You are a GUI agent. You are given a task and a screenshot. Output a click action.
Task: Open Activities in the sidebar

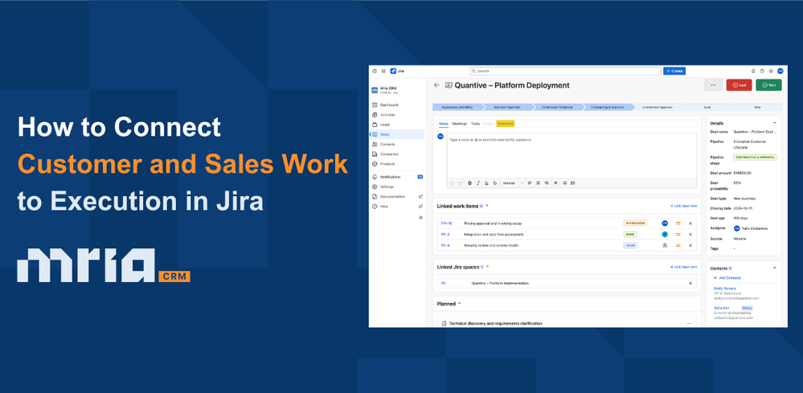[x=397, y=115]
